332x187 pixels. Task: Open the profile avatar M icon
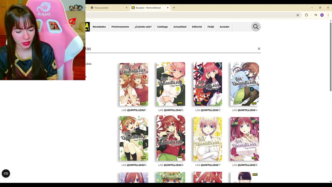[x=322, y=15]
